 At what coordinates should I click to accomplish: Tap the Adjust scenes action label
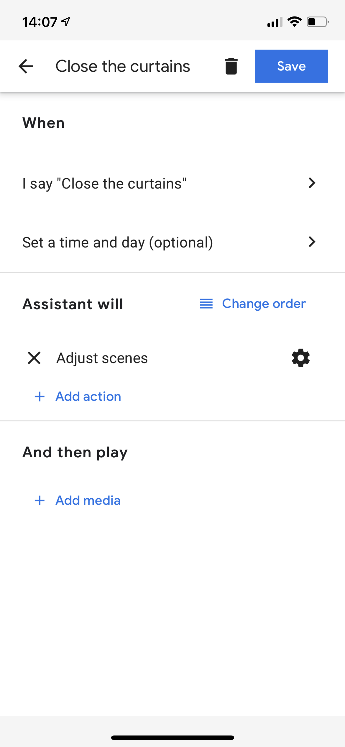point(102,358)
